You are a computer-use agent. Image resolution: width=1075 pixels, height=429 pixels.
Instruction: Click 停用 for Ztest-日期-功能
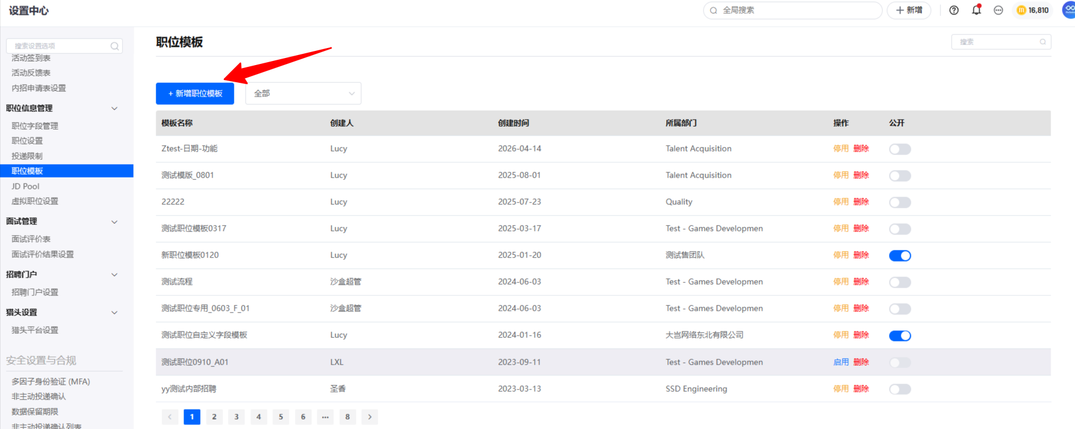point(841,149)
